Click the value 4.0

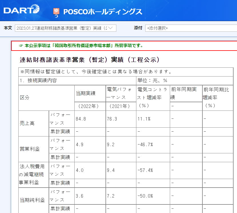pos(79,170)
